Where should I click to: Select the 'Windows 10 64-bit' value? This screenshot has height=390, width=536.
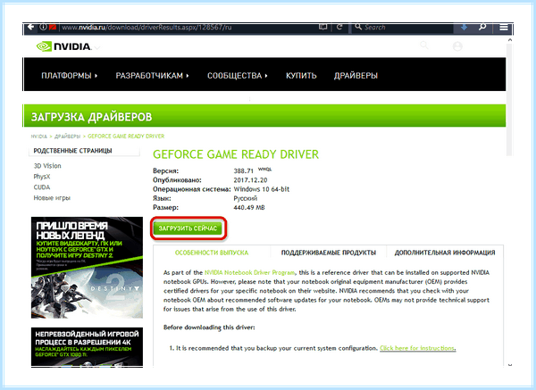click(262, 189)
